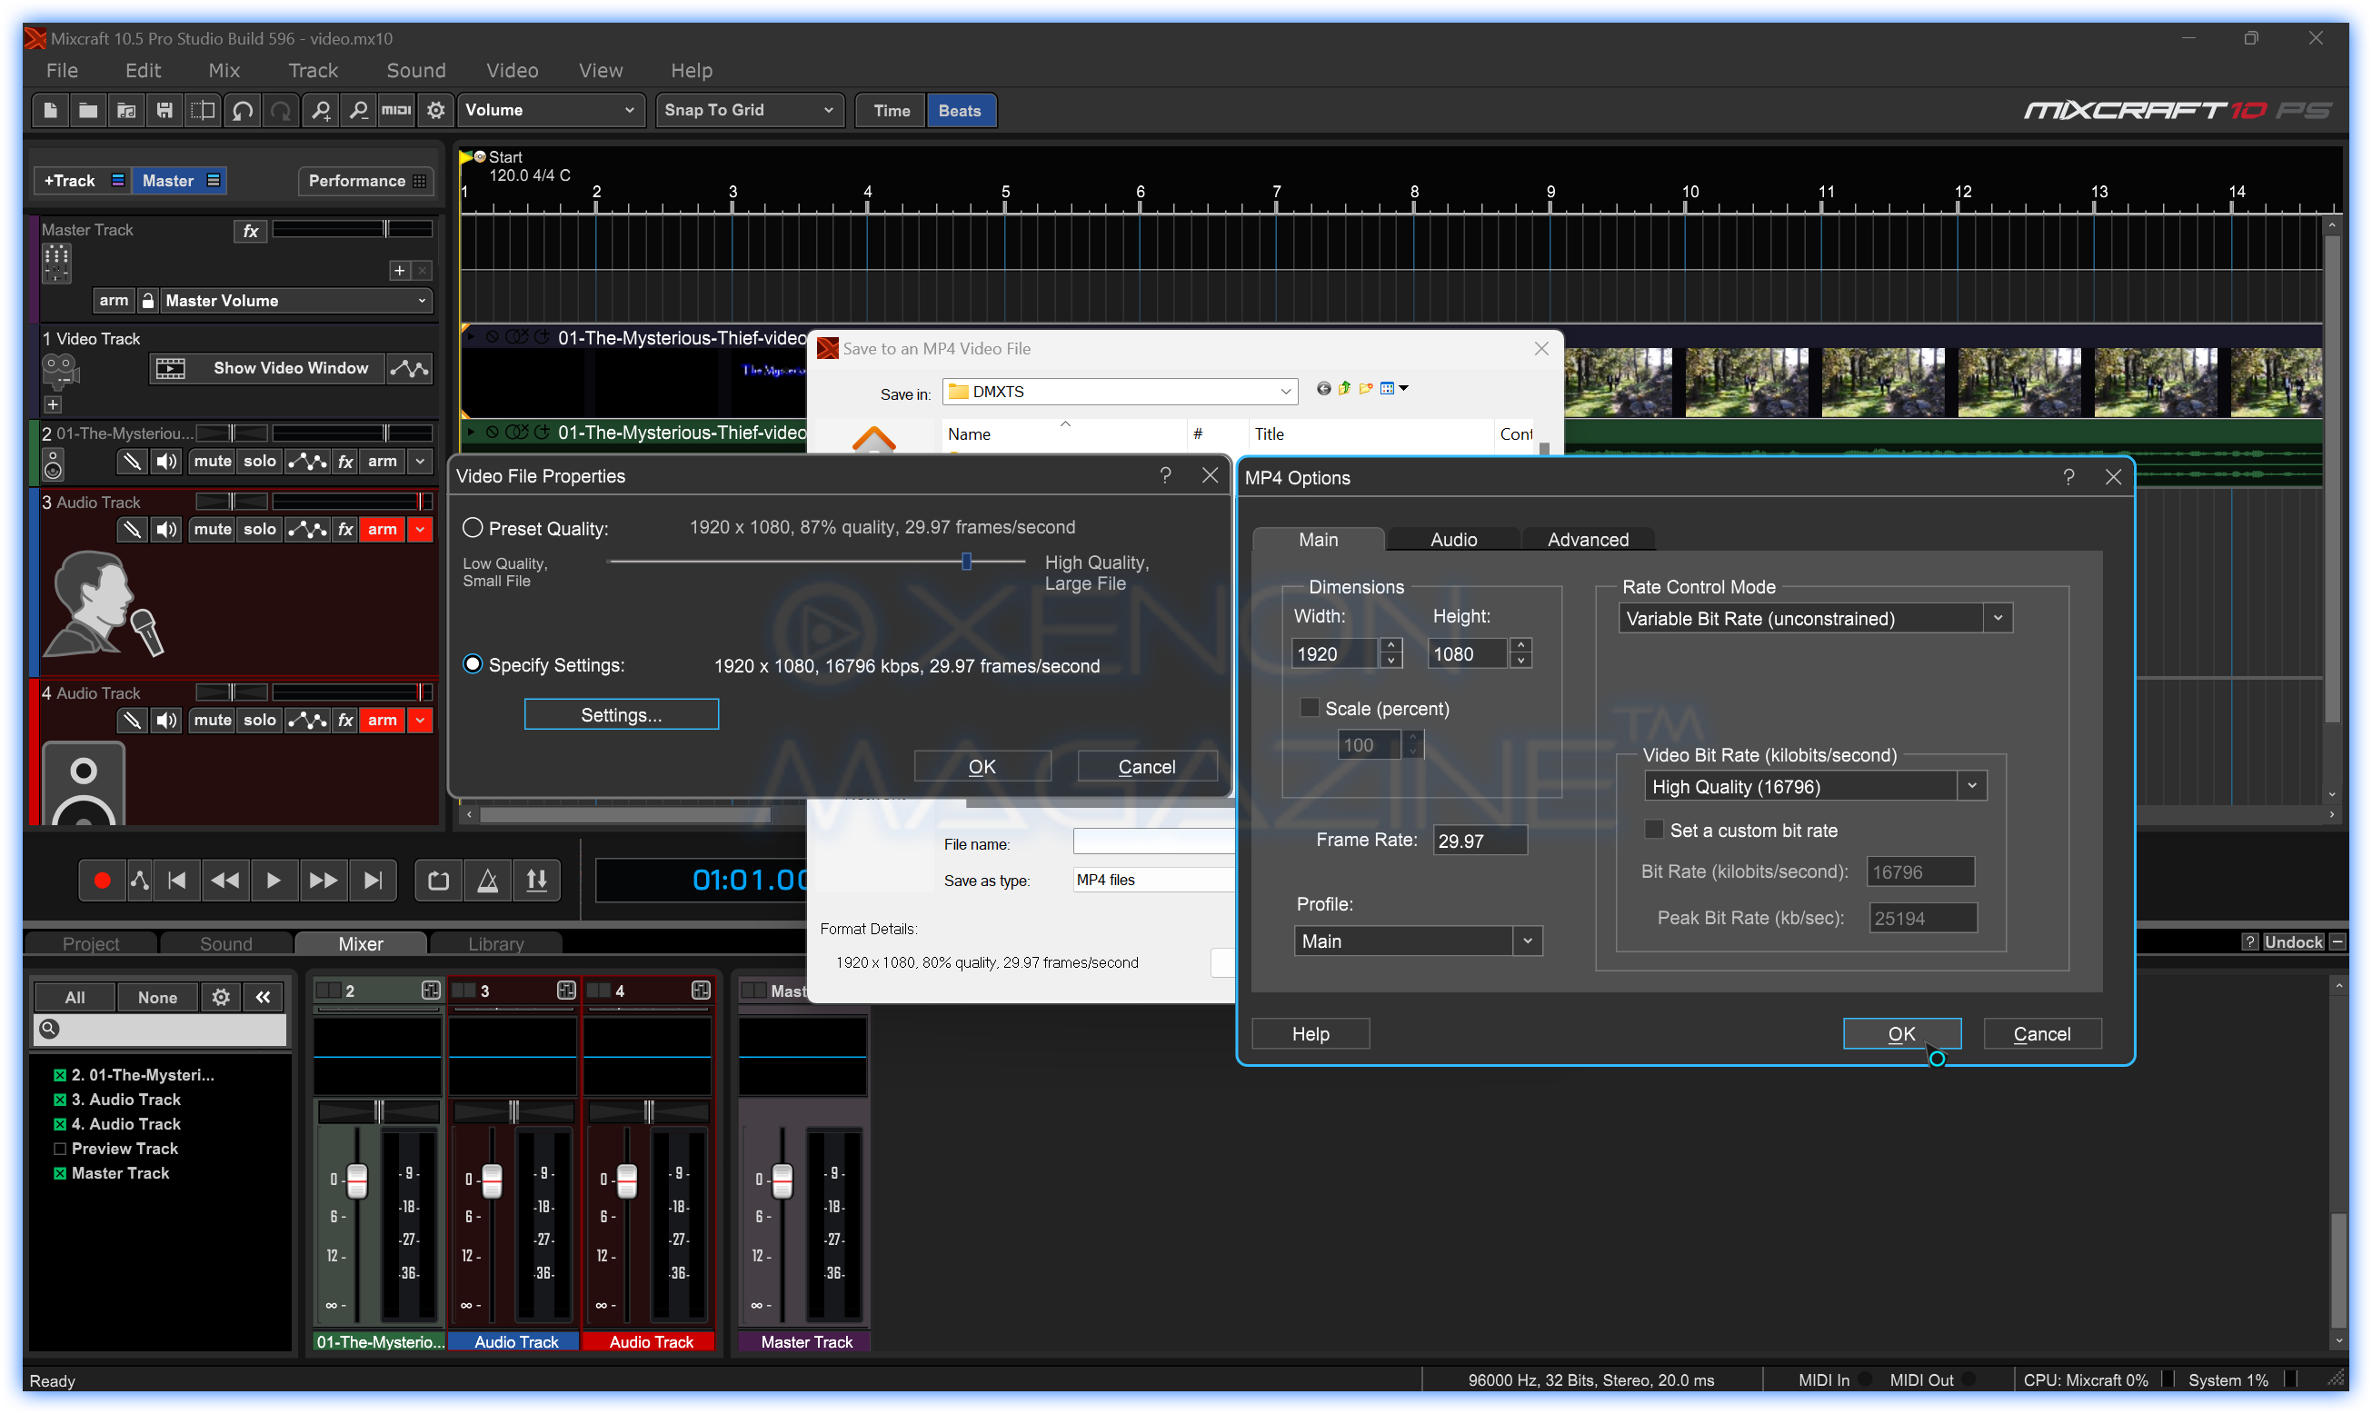Screen dimensions: 2372x1414
Task: Click the MIDI toolbar icon
Action: (396, 111)
